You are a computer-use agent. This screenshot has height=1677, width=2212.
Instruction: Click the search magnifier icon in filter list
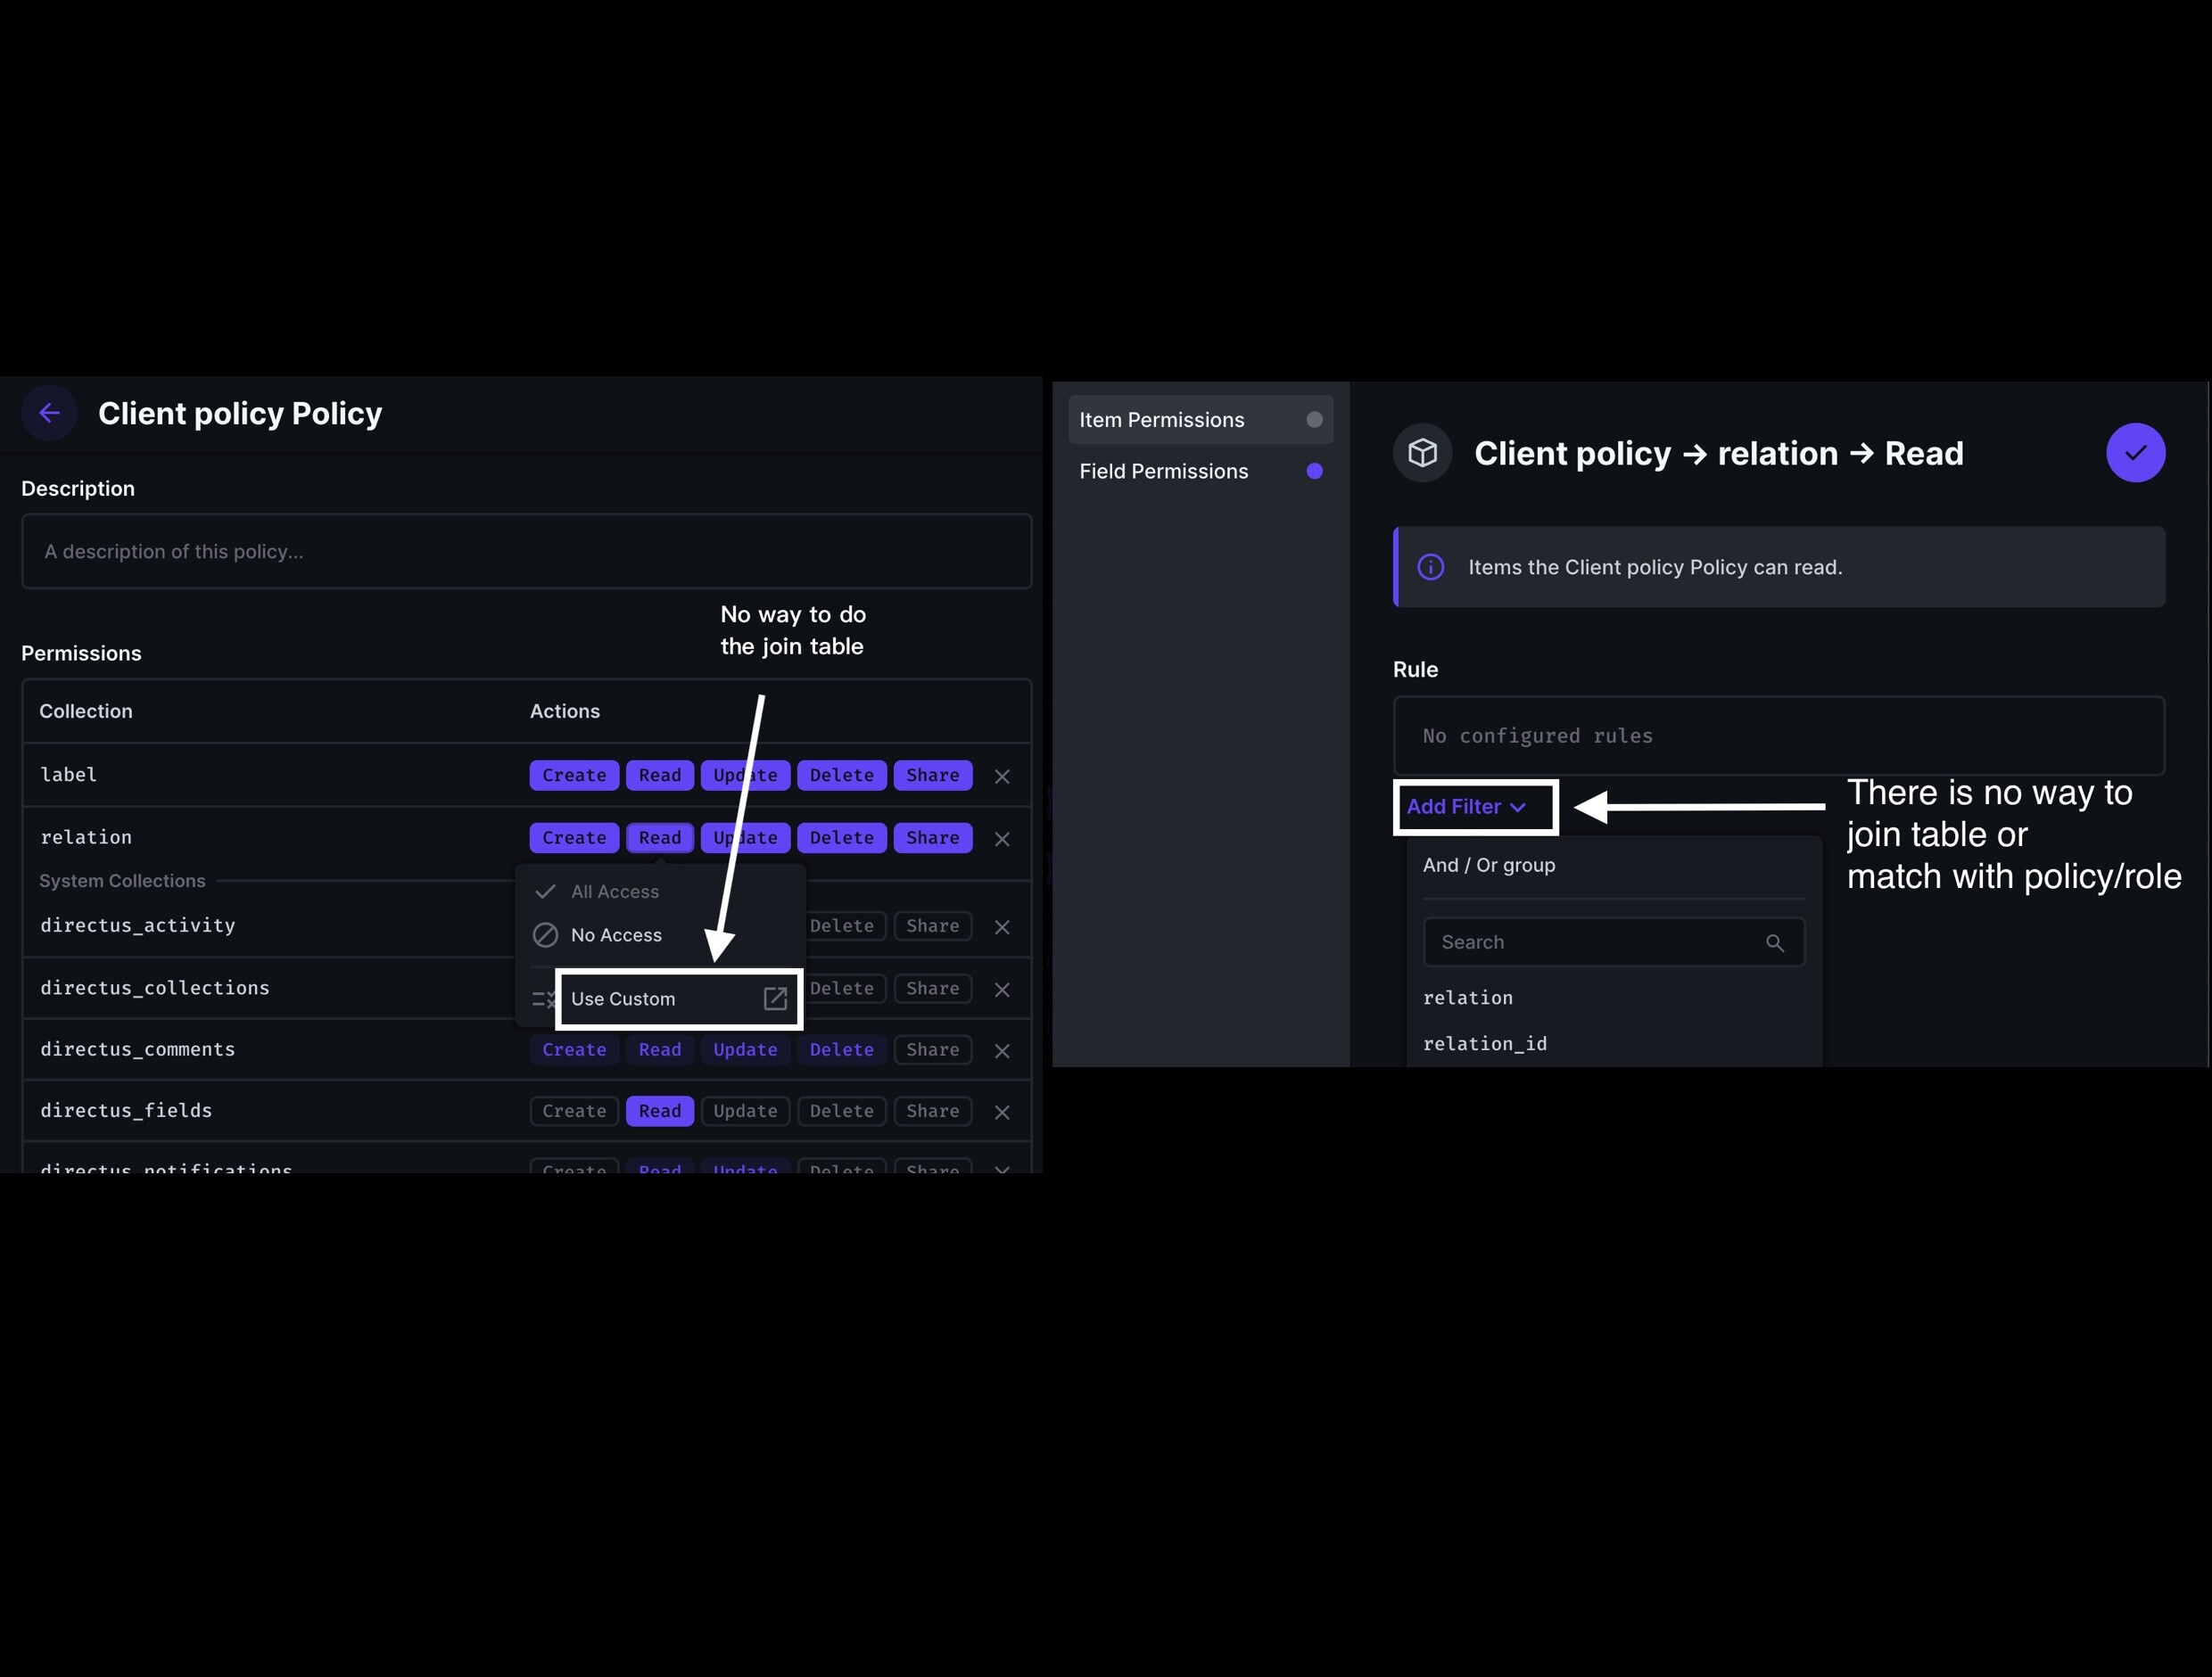[1774, 942]
